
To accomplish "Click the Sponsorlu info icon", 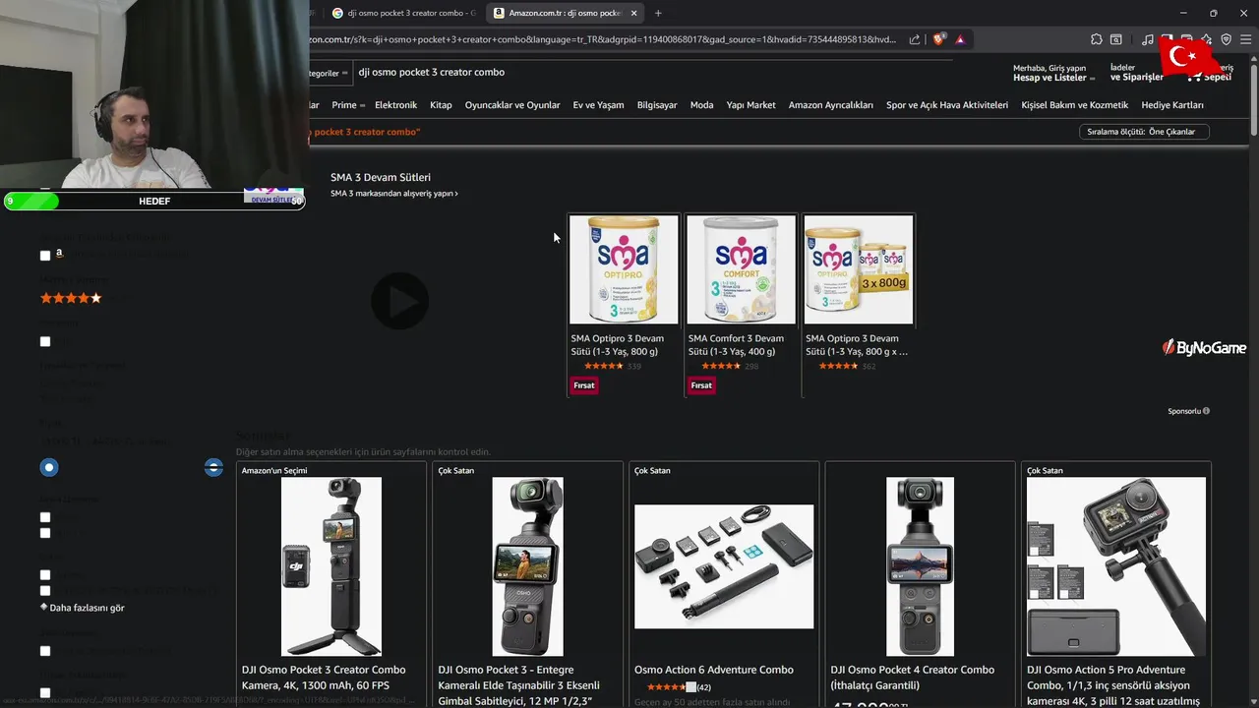I will point(1206,411).
